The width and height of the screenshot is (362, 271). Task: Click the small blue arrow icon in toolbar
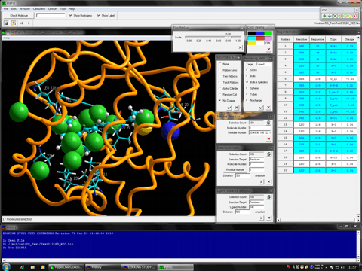(x=29, y=23)
